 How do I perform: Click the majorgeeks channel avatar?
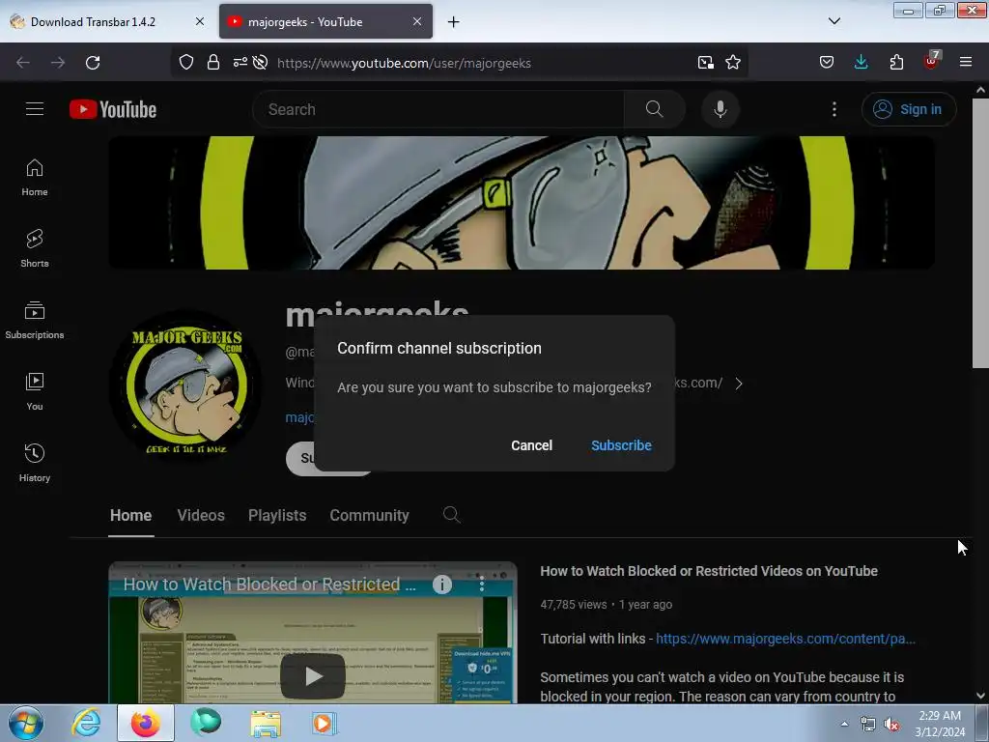coord(186,385)
